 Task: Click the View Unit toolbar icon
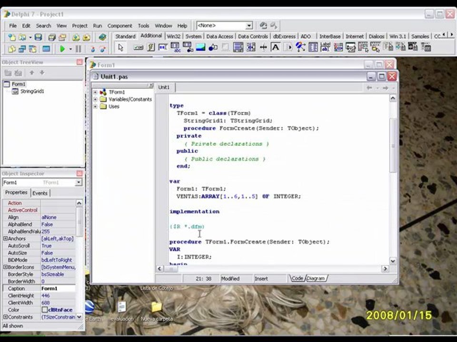pyautogui.click(x=12, y=49)
